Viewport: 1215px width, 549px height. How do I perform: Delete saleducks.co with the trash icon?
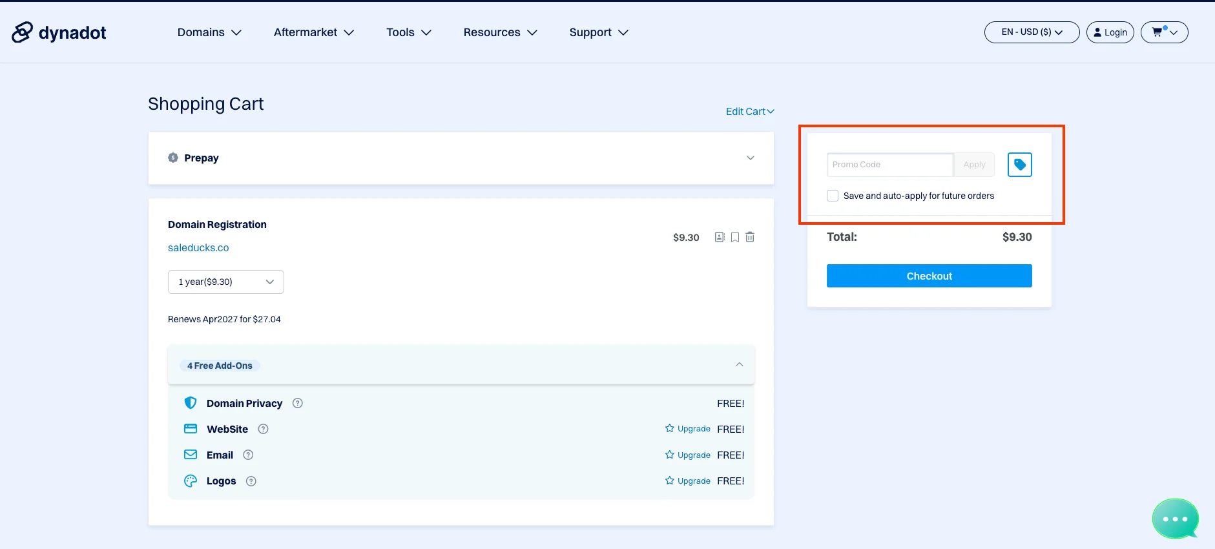point(750,237)
